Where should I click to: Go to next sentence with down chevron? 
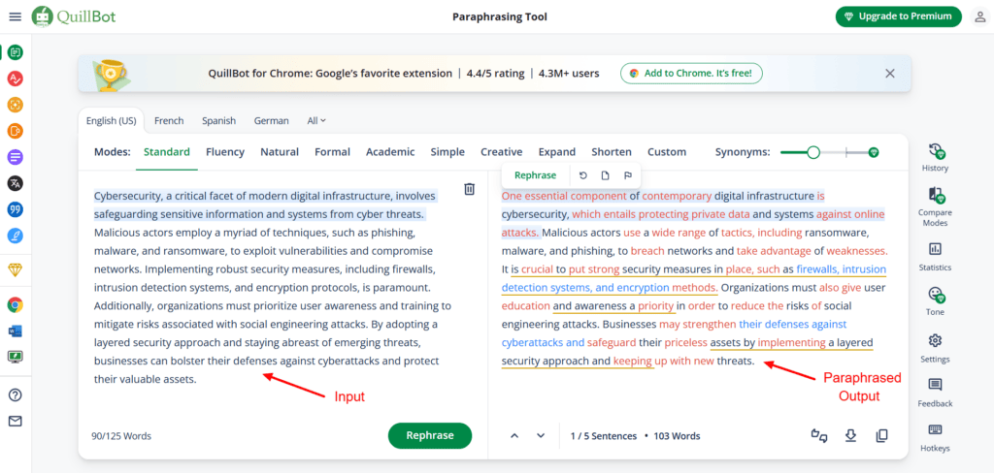541,435
